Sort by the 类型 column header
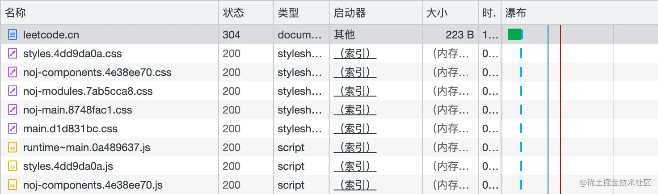The width and height of the screenshot is (658, 194). [302, 13]
